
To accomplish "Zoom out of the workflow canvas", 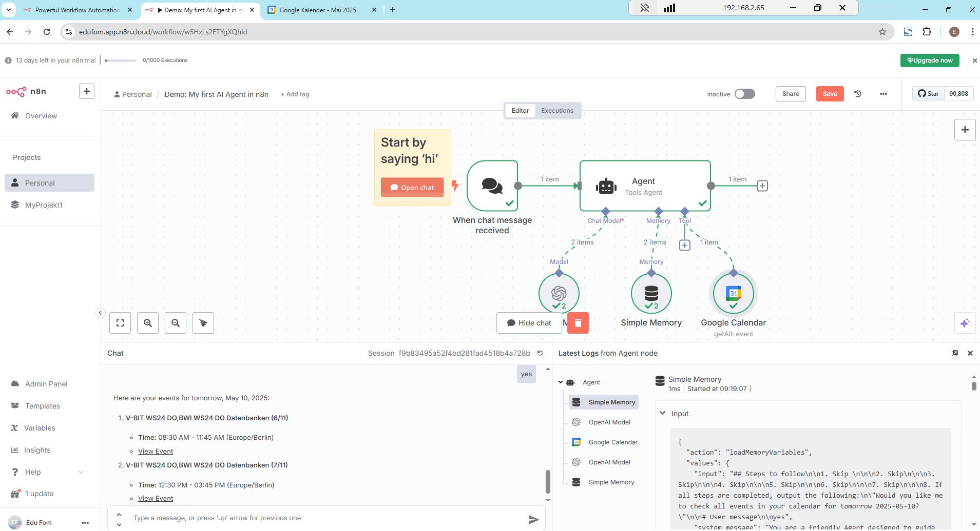I will tap(176, 323).
